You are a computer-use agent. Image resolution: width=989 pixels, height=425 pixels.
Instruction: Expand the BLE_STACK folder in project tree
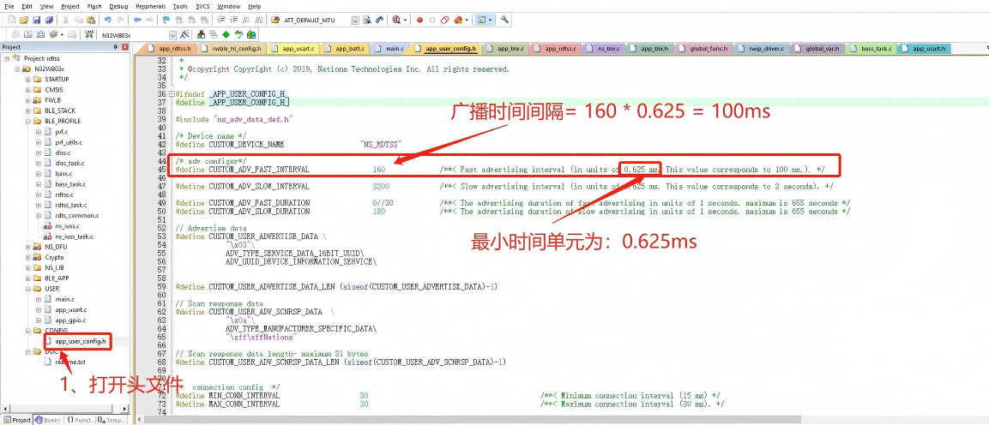(x=27, y=111)
